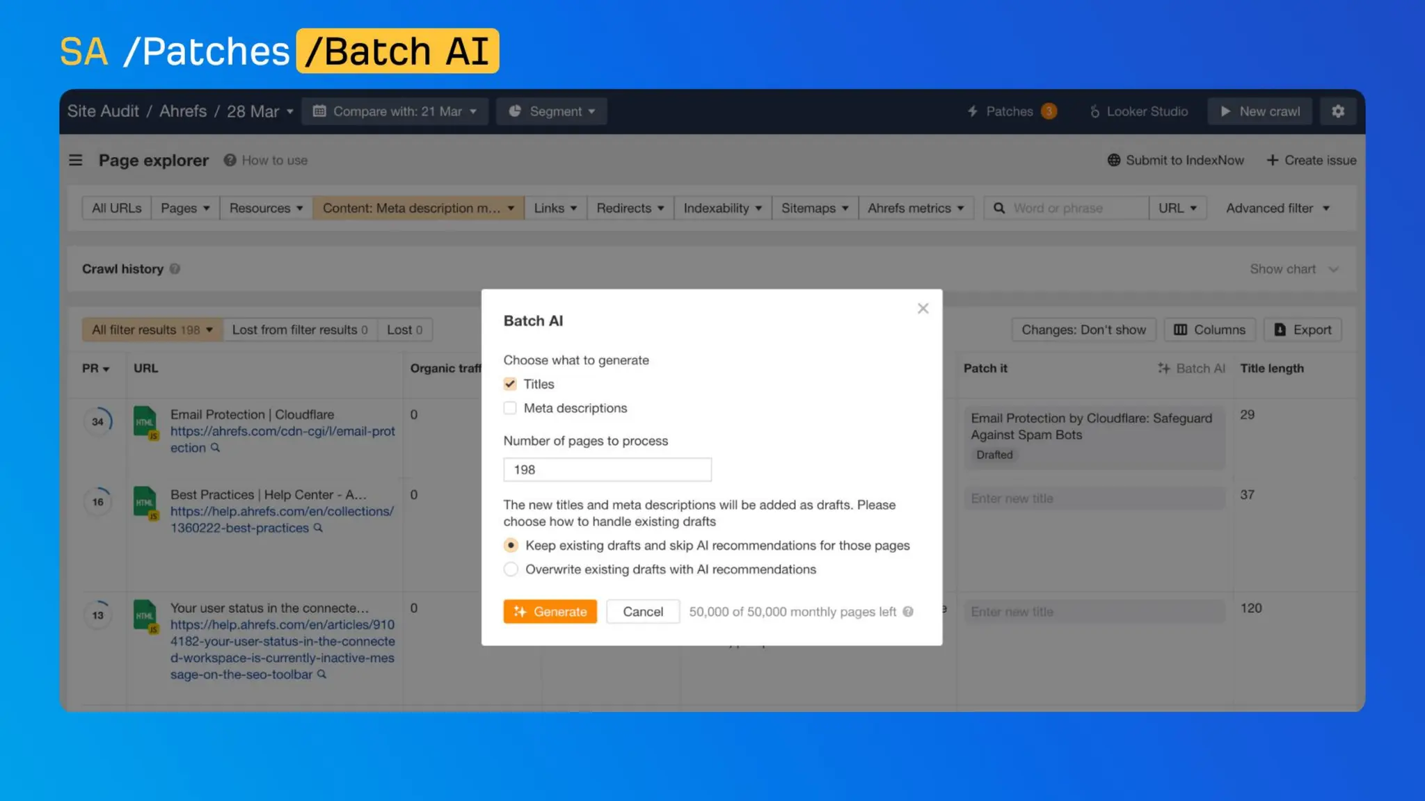
Task: Expand Show chart in Crawl history
Action: pyautogui.click(x=1293, y=269)
